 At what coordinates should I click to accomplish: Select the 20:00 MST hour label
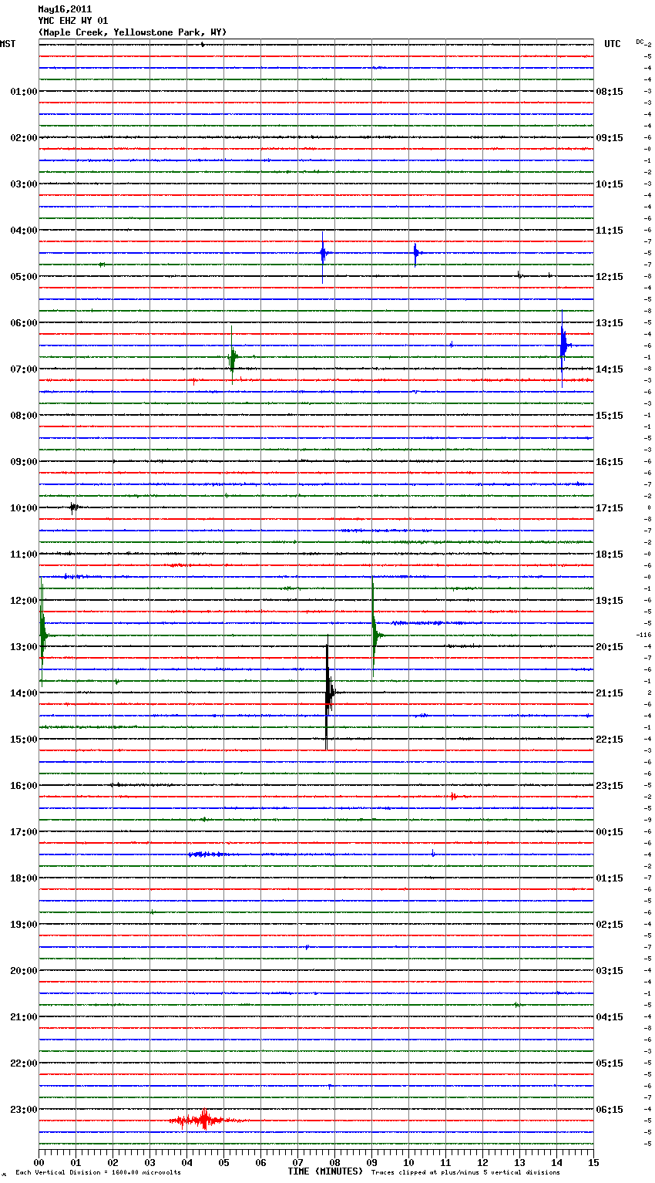point(23,970)
